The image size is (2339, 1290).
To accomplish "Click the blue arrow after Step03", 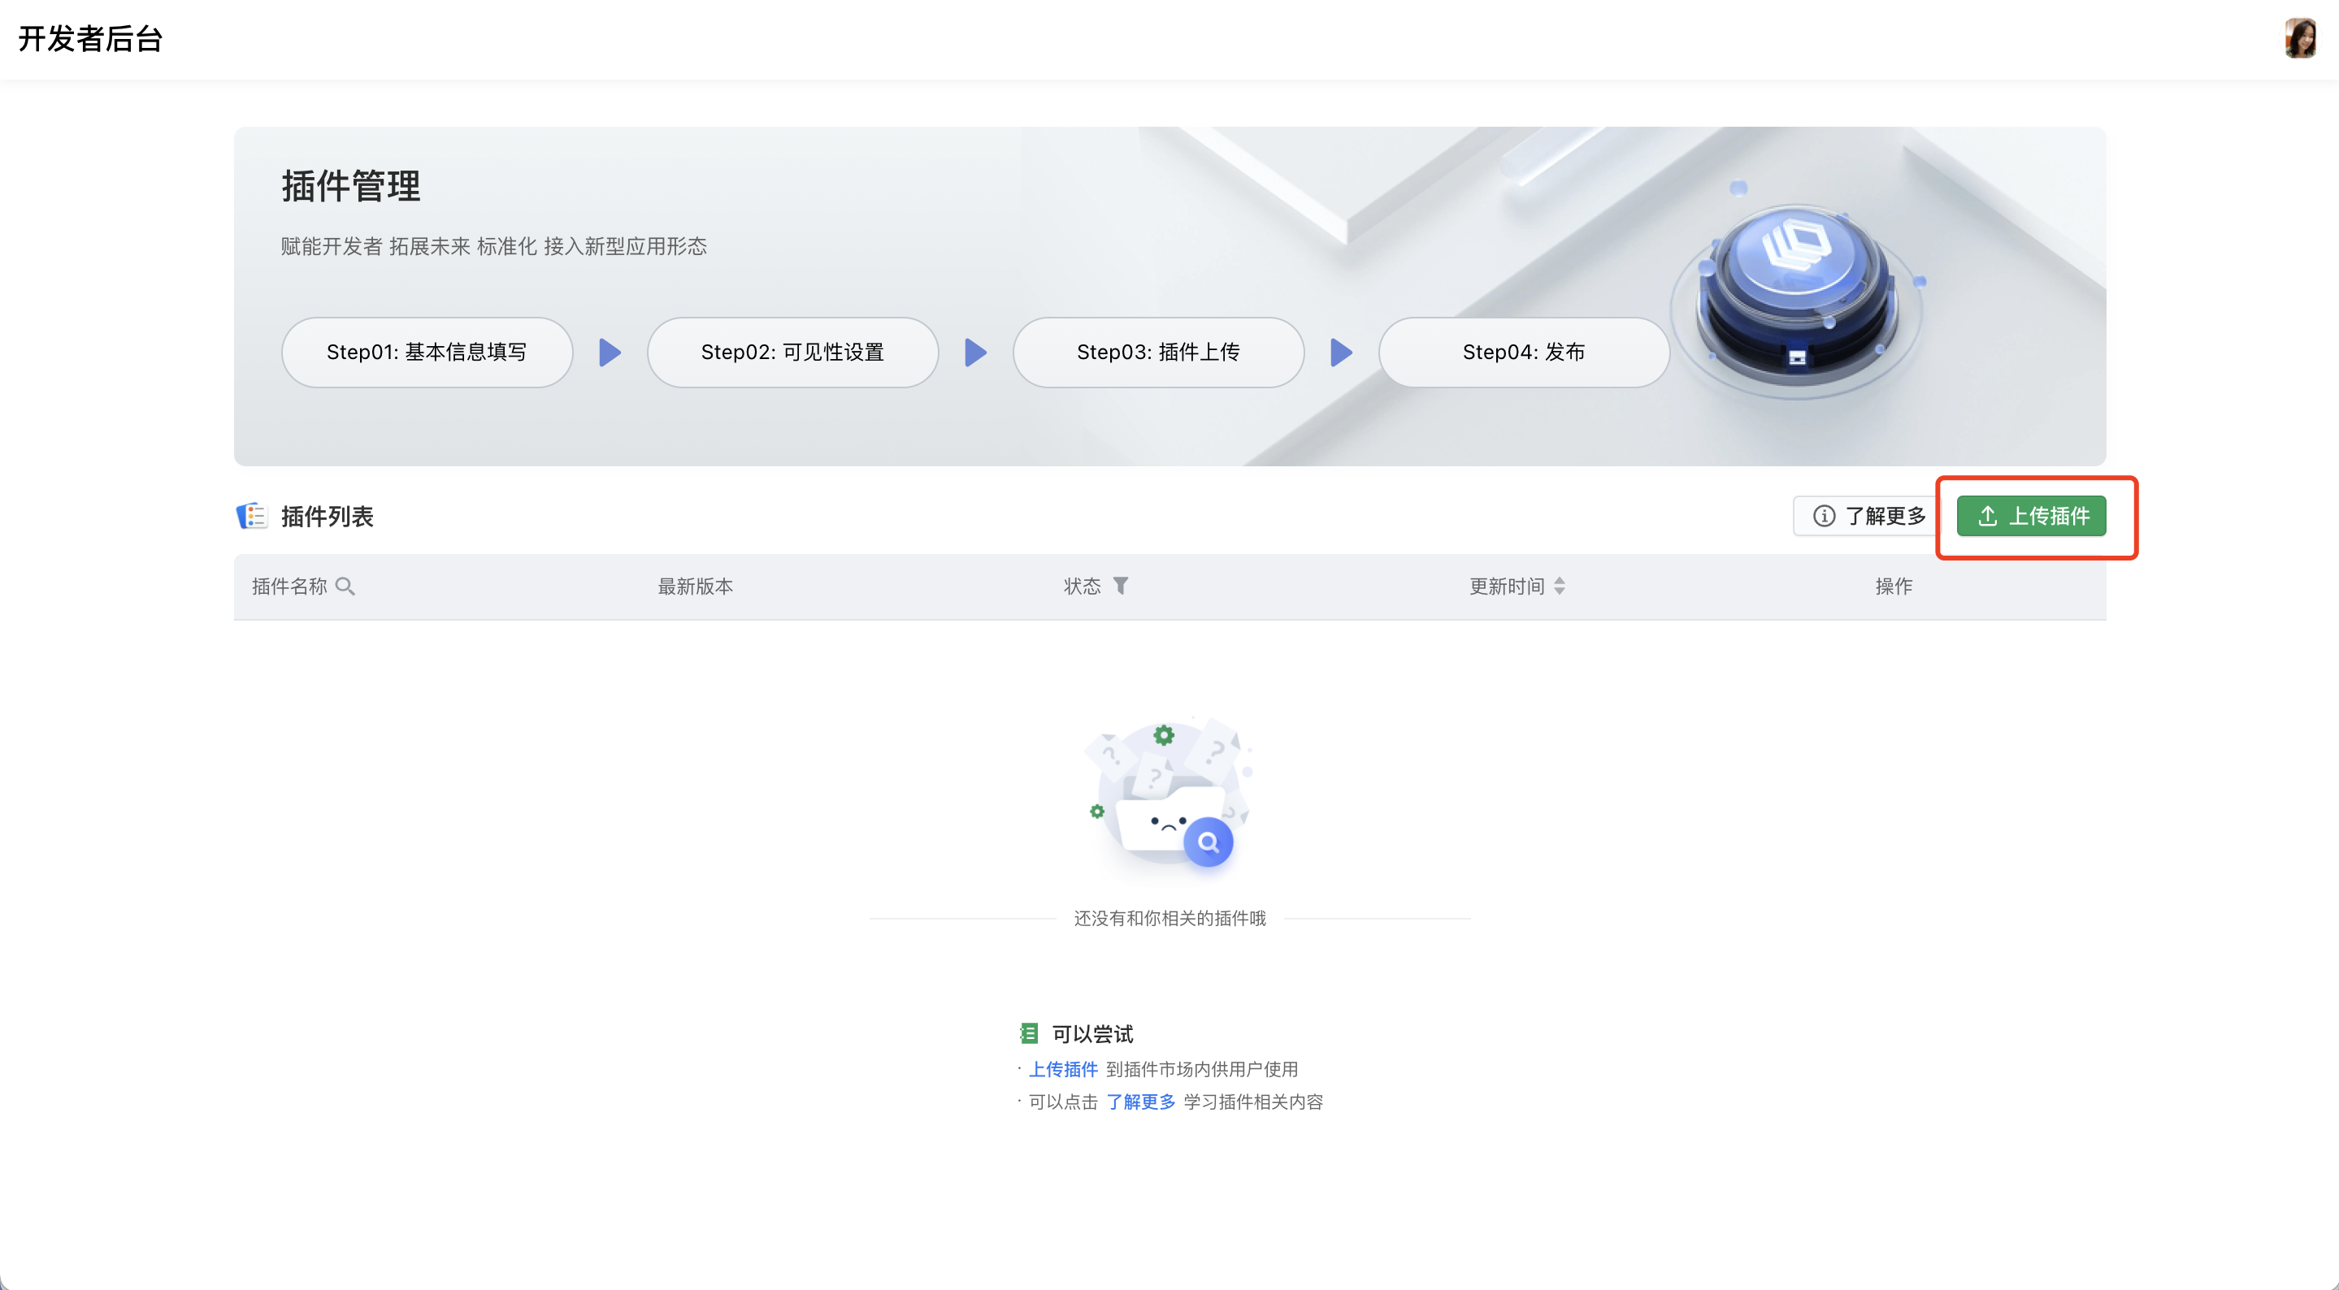I will (x=1341, y=353).
